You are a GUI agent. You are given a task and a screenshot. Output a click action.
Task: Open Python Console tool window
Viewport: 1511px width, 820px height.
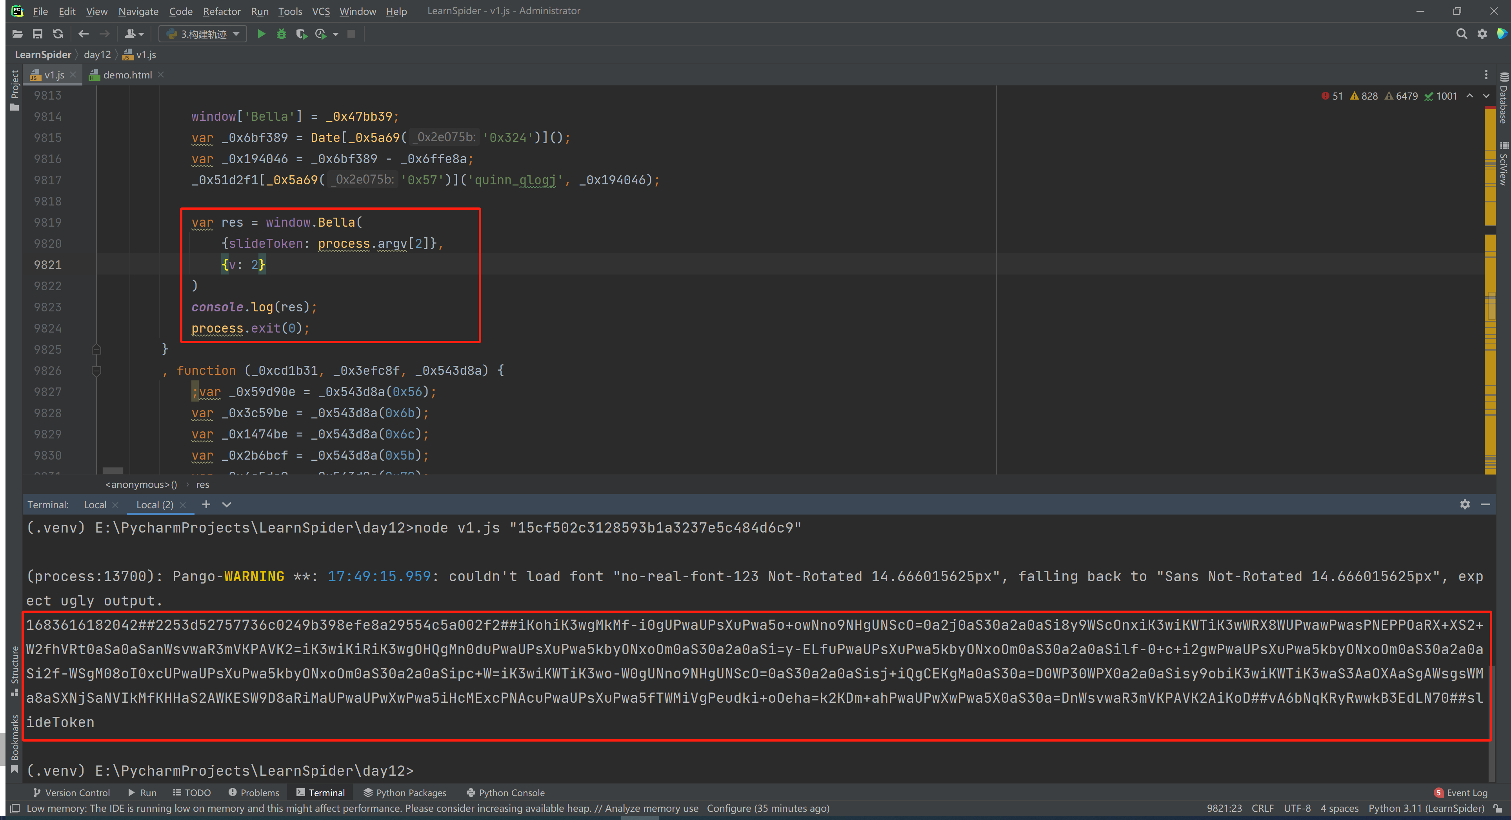[x=505, y=793]
